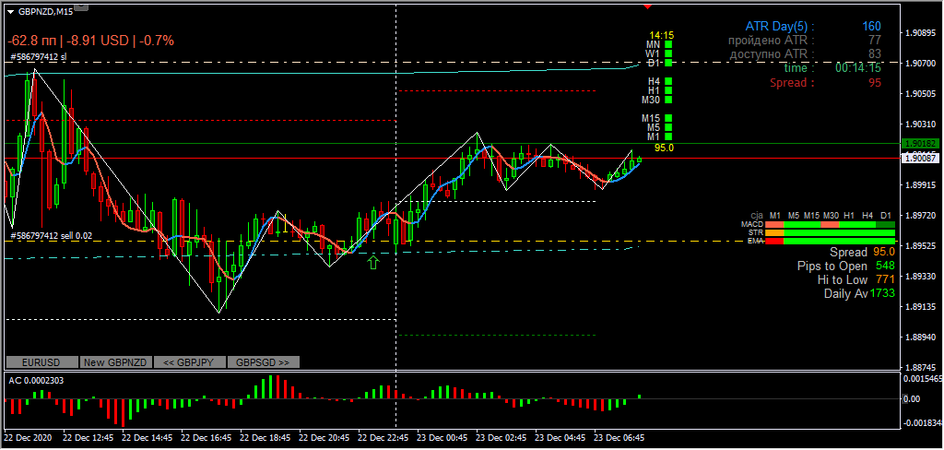Click the 'cja' label in the matrix header
The width and height of the screenshot is (944, 450).
tap(757, 215)
